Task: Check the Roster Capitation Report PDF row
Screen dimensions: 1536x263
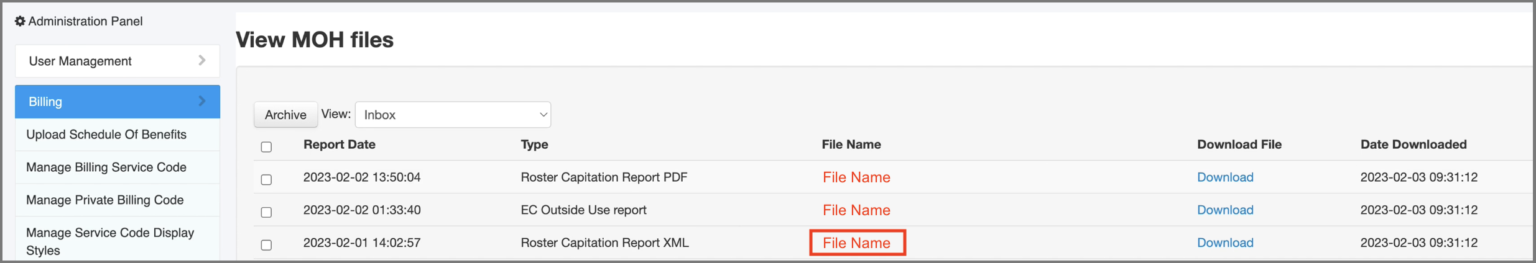Action: coord(266,180)
